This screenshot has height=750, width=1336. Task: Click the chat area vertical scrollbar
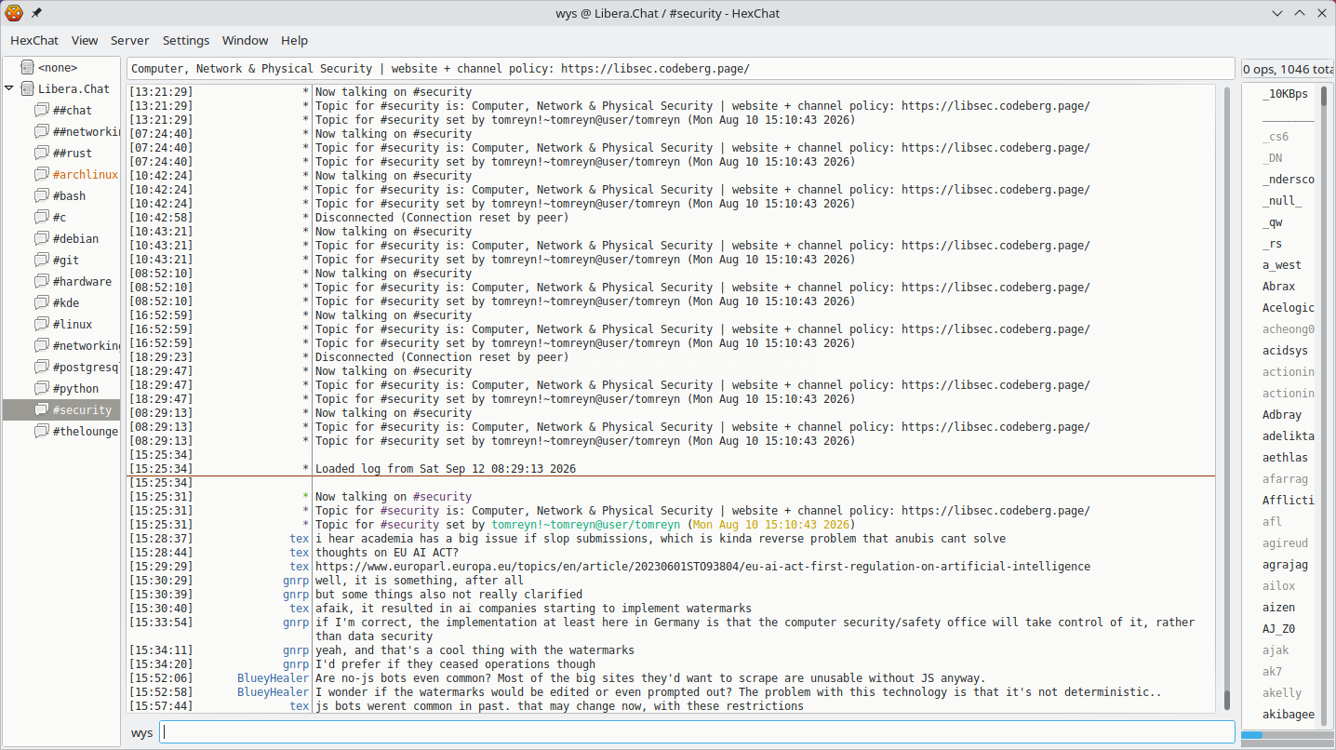(x=1227, y=399)
